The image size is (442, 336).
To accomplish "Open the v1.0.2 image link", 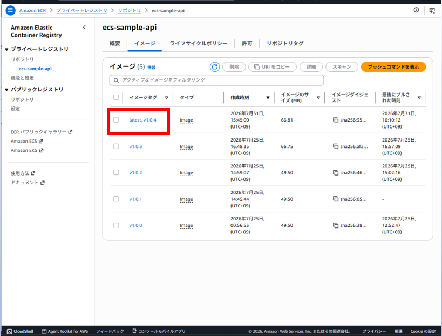I will 135,173.
